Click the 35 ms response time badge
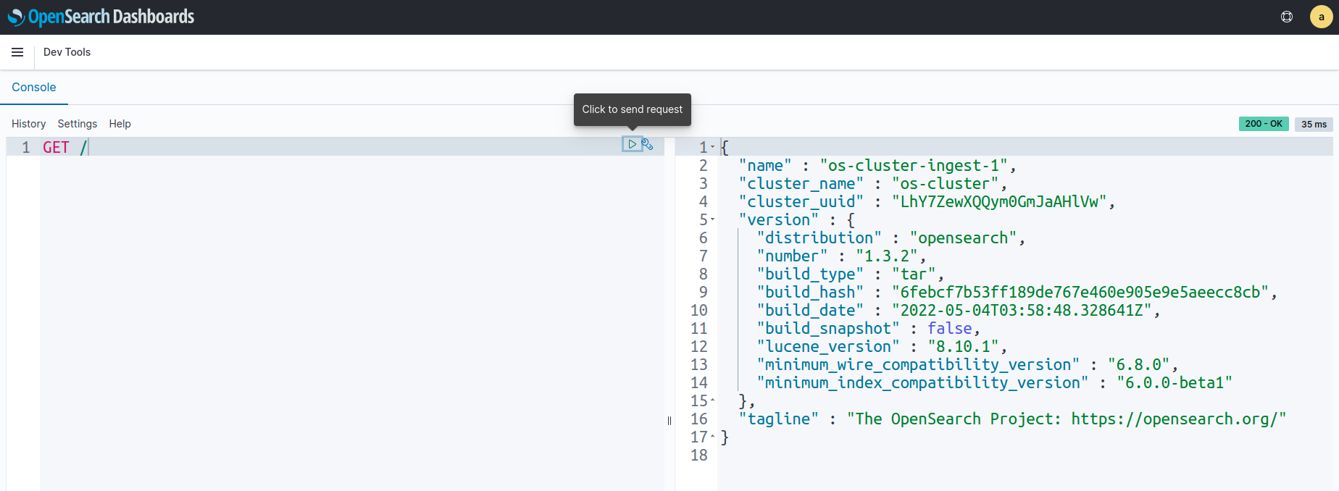 coord(1314,124)
